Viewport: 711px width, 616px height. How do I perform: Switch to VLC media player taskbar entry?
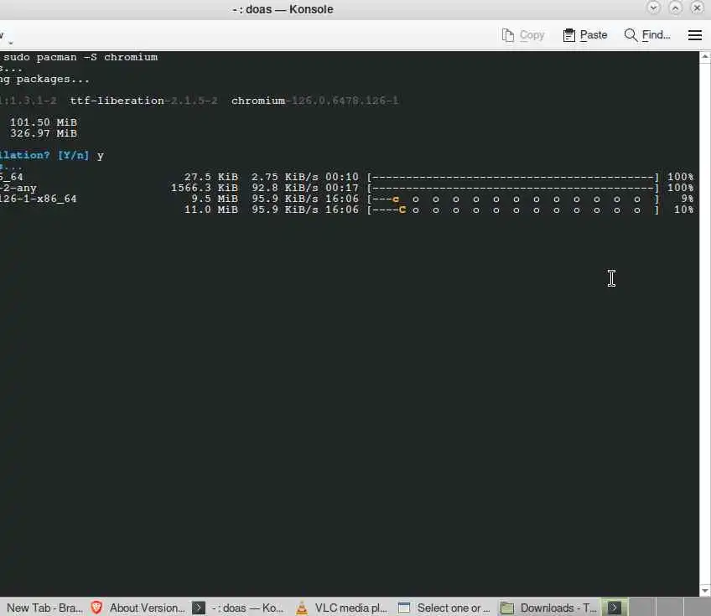(351, 608)
